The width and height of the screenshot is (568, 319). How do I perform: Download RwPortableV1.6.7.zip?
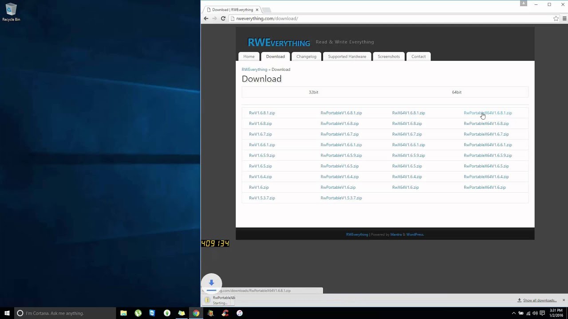click(339, 134)
